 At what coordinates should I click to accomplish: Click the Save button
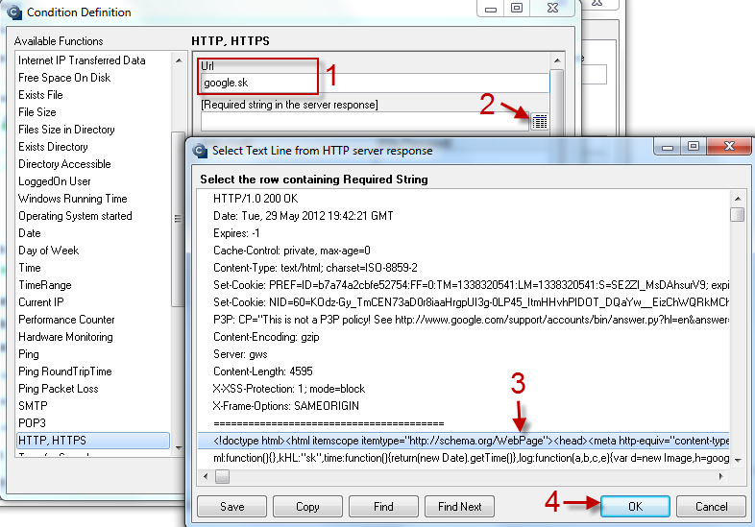pyautogui.click(x=232, y=506)
